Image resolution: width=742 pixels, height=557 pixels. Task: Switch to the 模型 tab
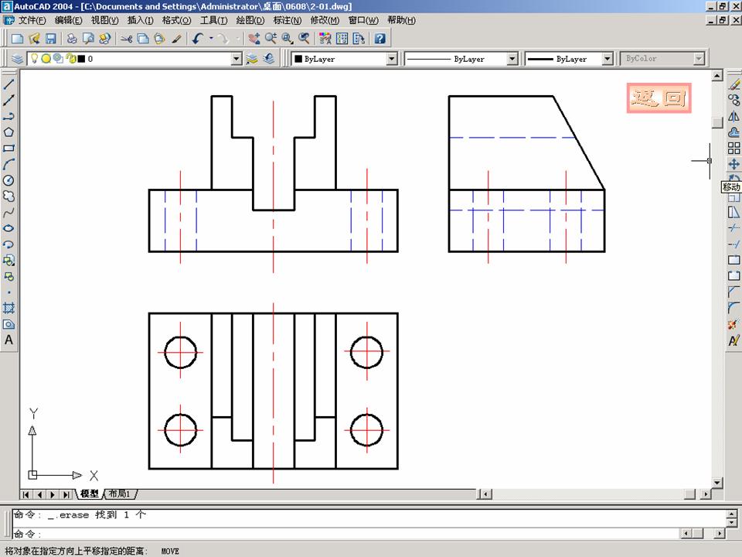point(90,494)
